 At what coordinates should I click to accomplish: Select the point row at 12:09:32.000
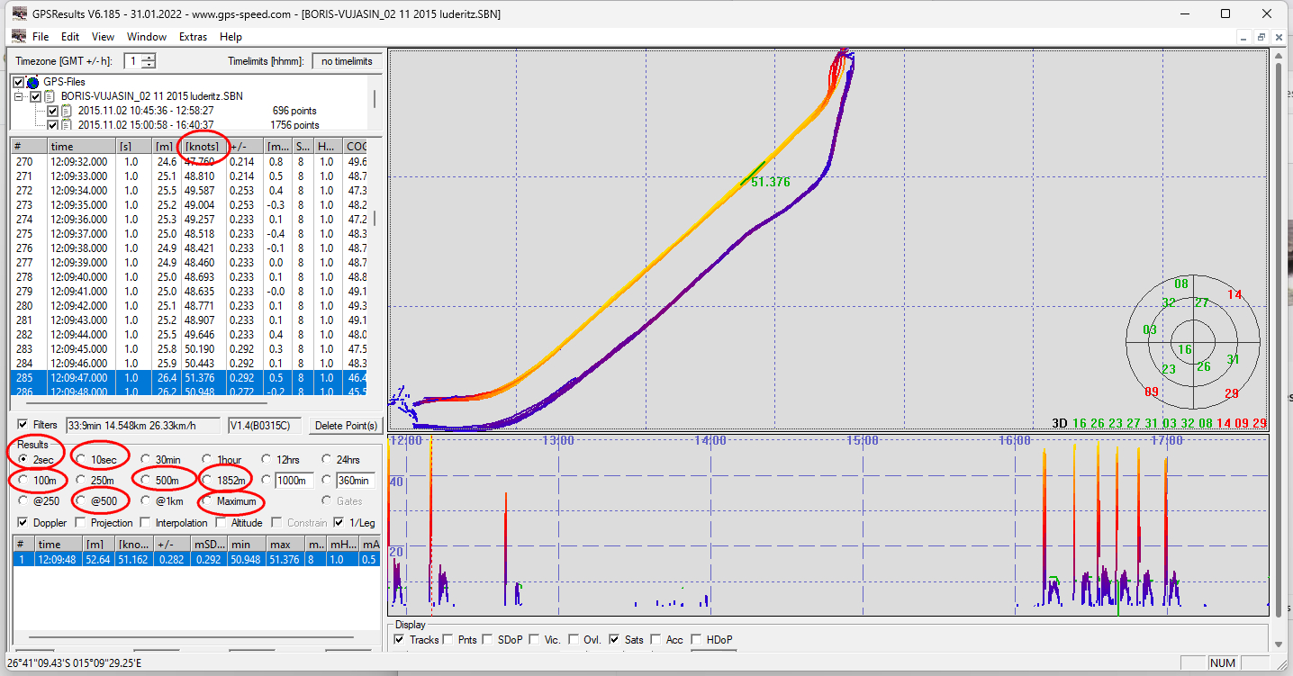189,162
